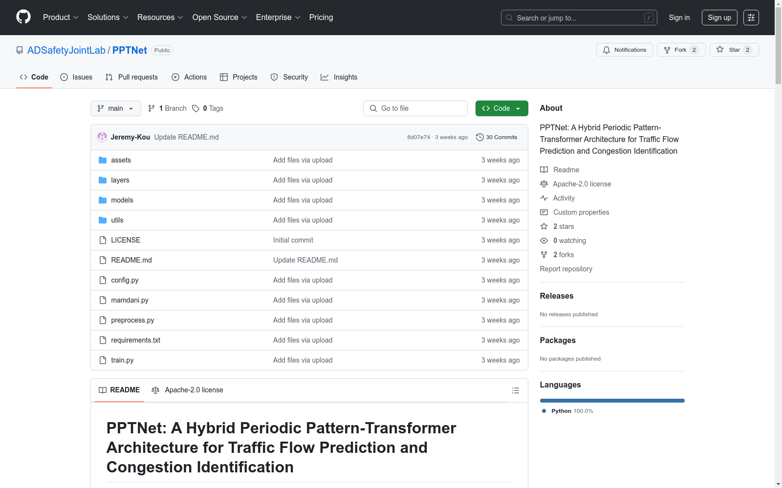Expand the Product menu
The image size is (782, 488).
pyautogui.click(x=61, y=18)
